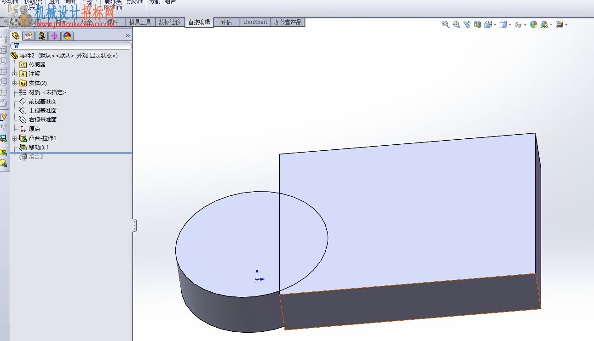Expand the 凸台-拉伸1 feature node
This screenshot has height=341, width=594.
(x=14, y=138)
